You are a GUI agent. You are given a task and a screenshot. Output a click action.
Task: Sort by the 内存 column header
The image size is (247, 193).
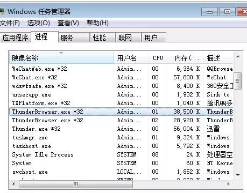(x=185, y=58)
